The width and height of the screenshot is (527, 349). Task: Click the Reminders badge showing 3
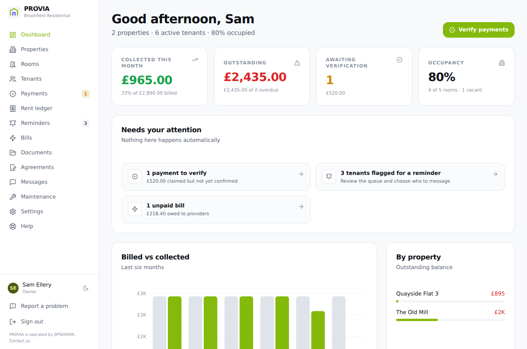click(x=86, y=123)
